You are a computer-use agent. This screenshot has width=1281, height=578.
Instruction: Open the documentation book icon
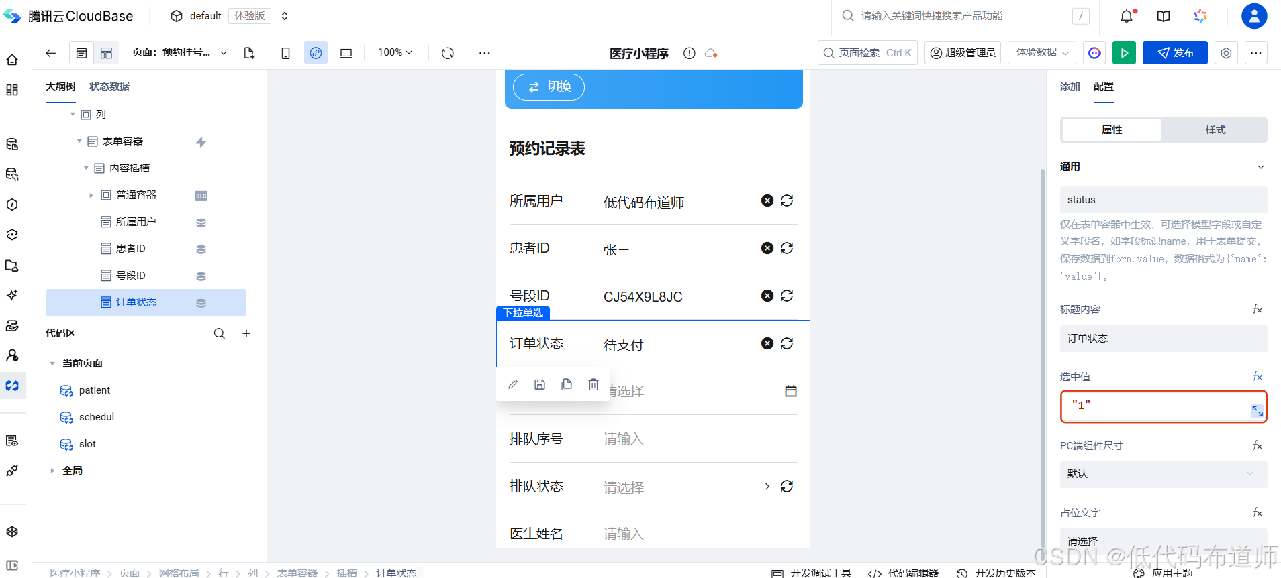[x=1164, y=16]
